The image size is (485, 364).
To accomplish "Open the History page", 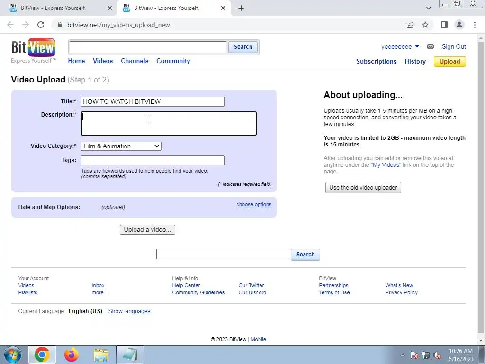I will [x=415, y=61].
